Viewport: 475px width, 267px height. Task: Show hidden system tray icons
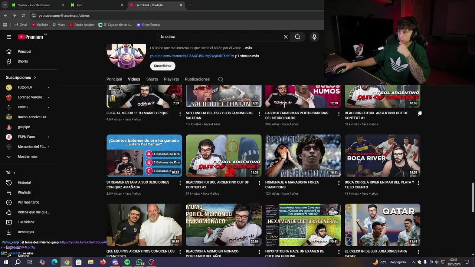coord(413,262)
